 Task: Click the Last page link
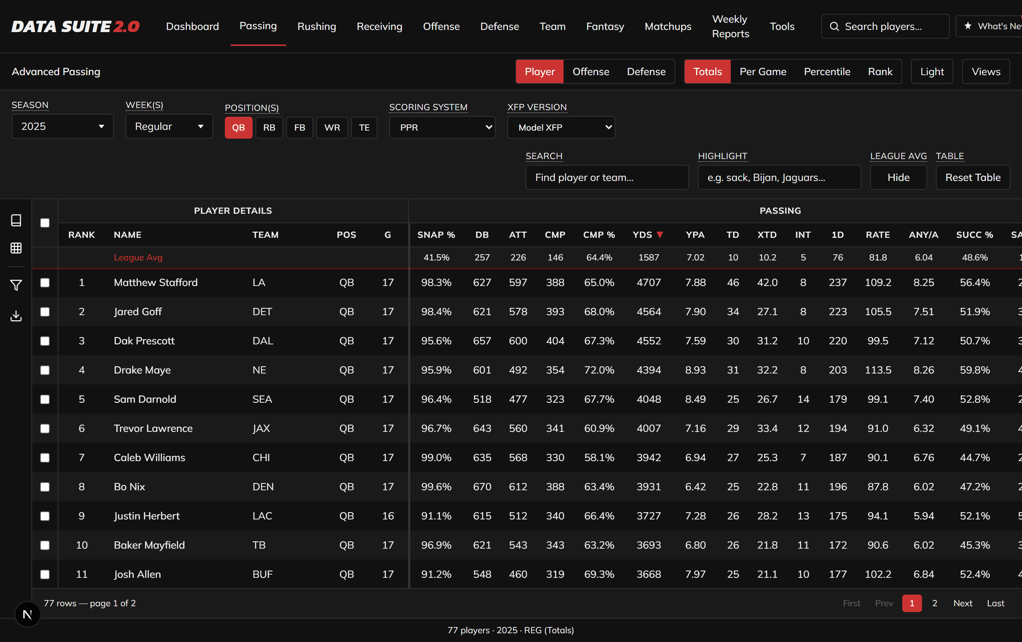coord(995,603)
